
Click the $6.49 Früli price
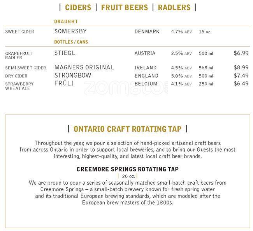pos(241,83)
